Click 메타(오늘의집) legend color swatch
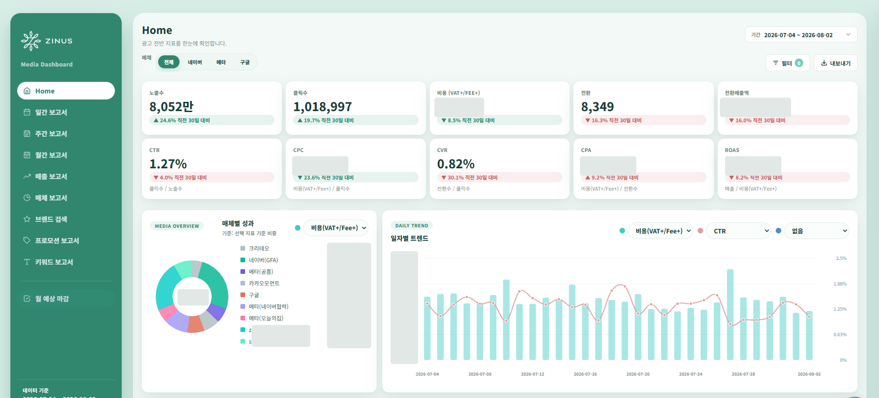879x398 pixels. click(x=243, y=318)
